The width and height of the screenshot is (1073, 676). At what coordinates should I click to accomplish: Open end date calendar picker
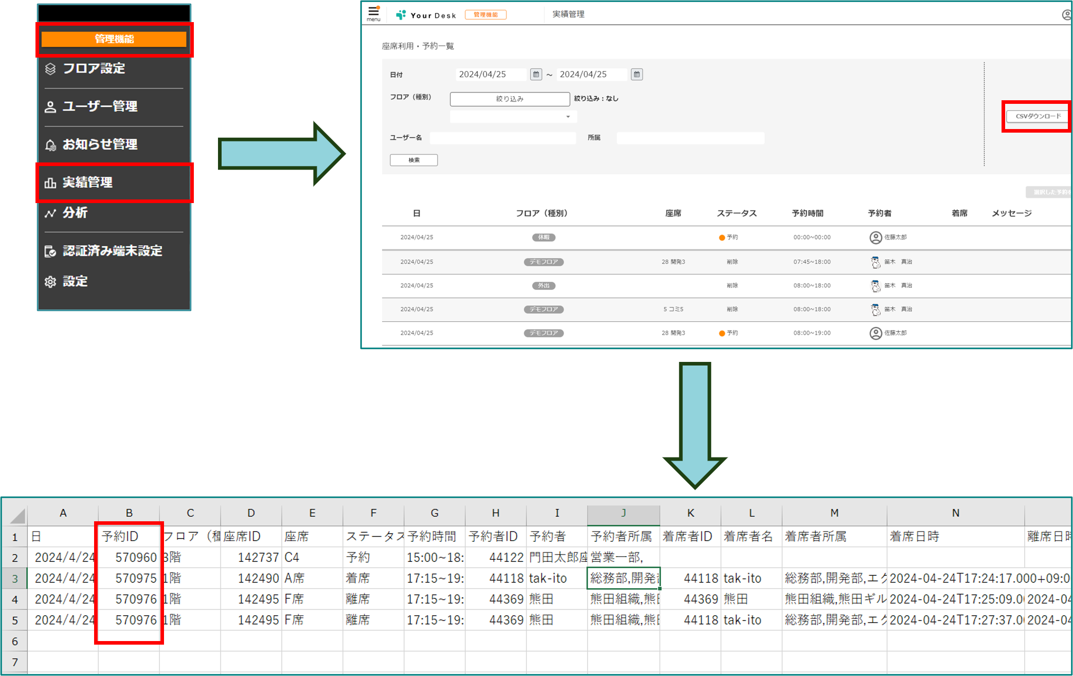pyautogui.click(x=636, y=75)
